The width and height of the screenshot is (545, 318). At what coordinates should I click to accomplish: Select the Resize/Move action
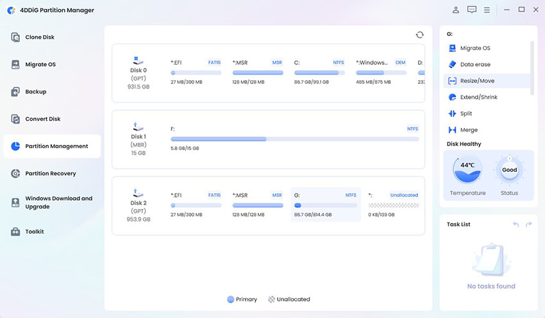pyautogui.click(x=476, y=81)
